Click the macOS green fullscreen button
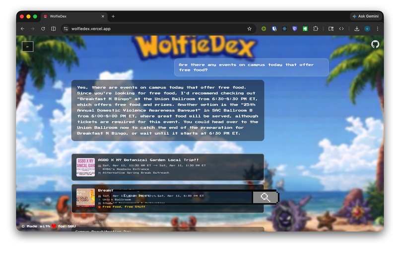400x253 pixels. [x=35, y=16]
